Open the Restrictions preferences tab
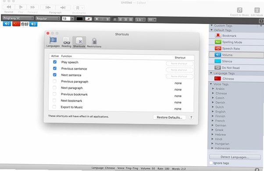The image size is (264, 171). 94,43
